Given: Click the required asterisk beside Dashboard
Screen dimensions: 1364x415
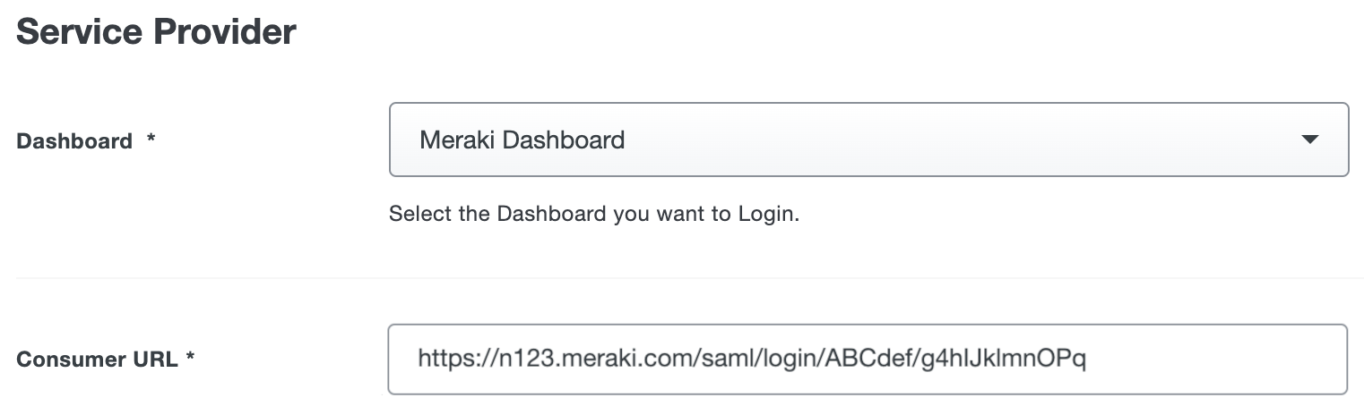Looking at the screenshot, I should (x=151, y=140).
